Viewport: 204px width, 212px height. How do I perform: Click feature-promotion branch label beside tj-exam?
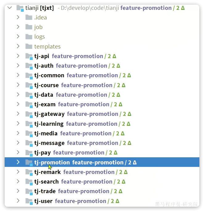(x=84, y=104)
